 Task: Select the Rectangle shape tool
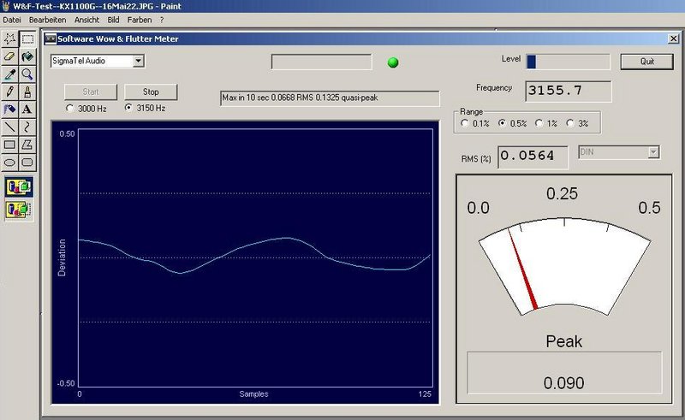click(x=9, y=145)
